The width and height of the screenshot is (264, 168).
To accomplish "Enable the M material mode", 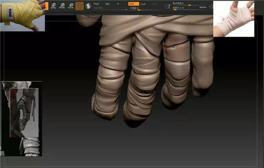I will point(118,4).
